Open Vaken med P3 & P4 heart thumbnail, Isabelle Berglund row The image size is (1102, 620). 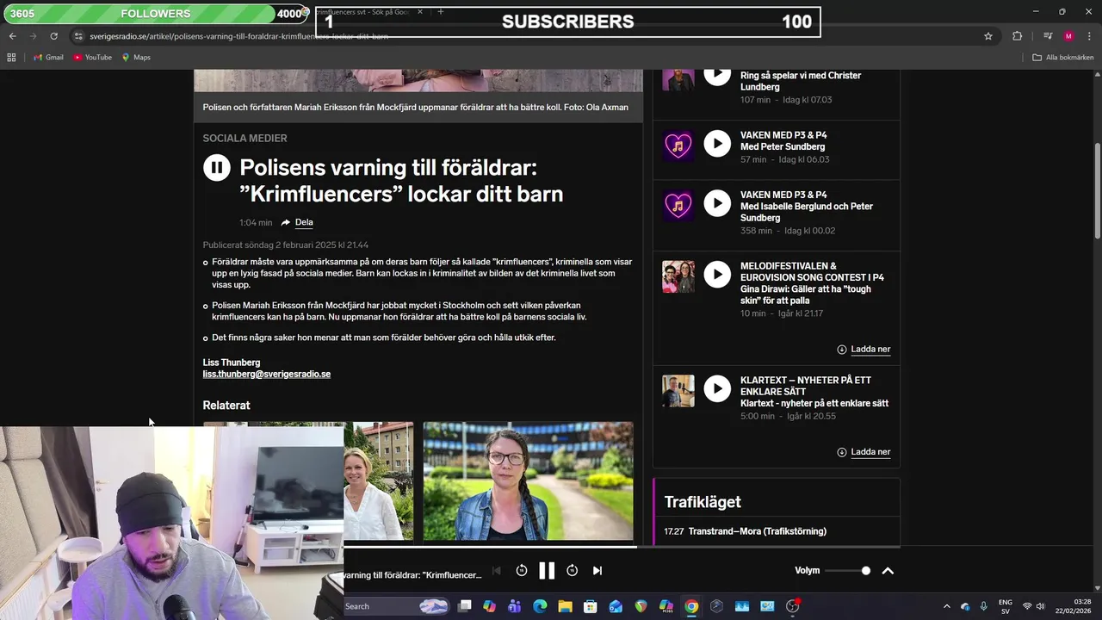678,206
